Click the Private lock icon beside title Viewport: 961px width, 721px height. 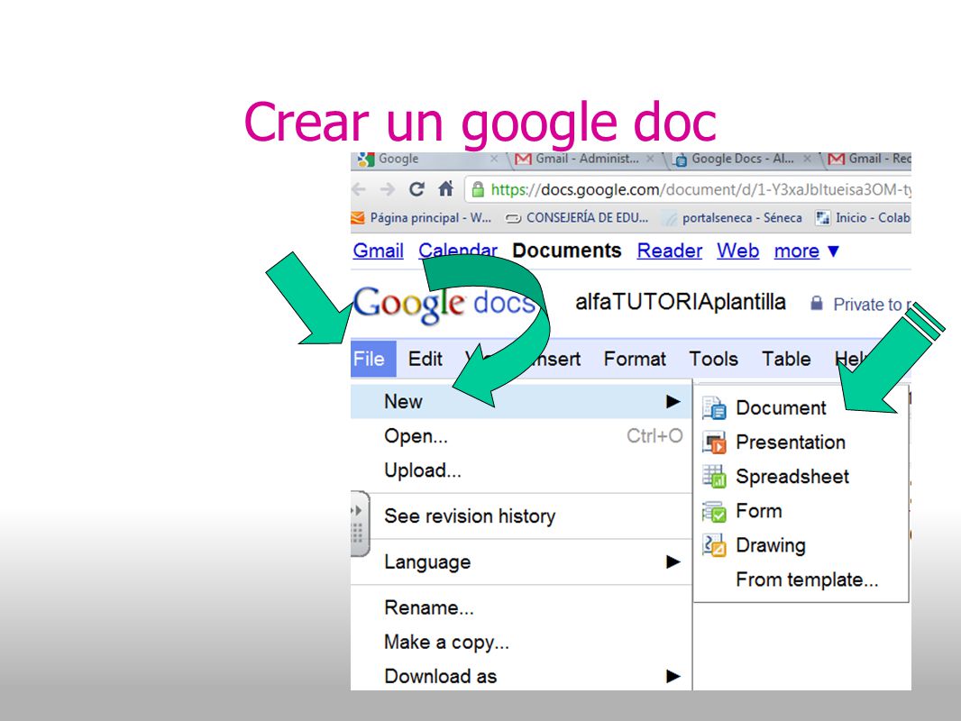point(817,303)
